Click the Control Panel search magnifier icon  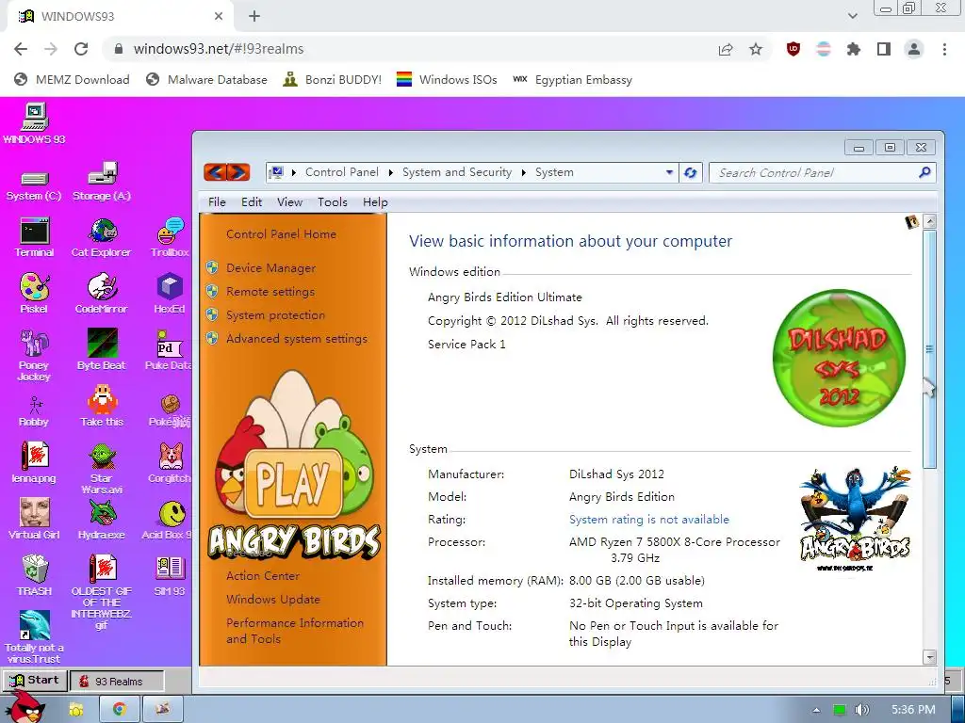pyautogui.click(x=924, y=173)
